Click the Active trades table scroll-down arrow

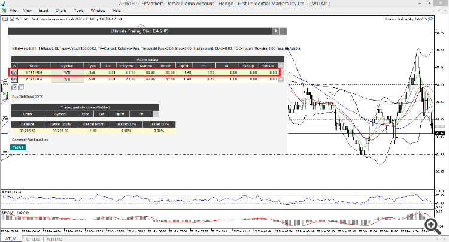point(281,79)
